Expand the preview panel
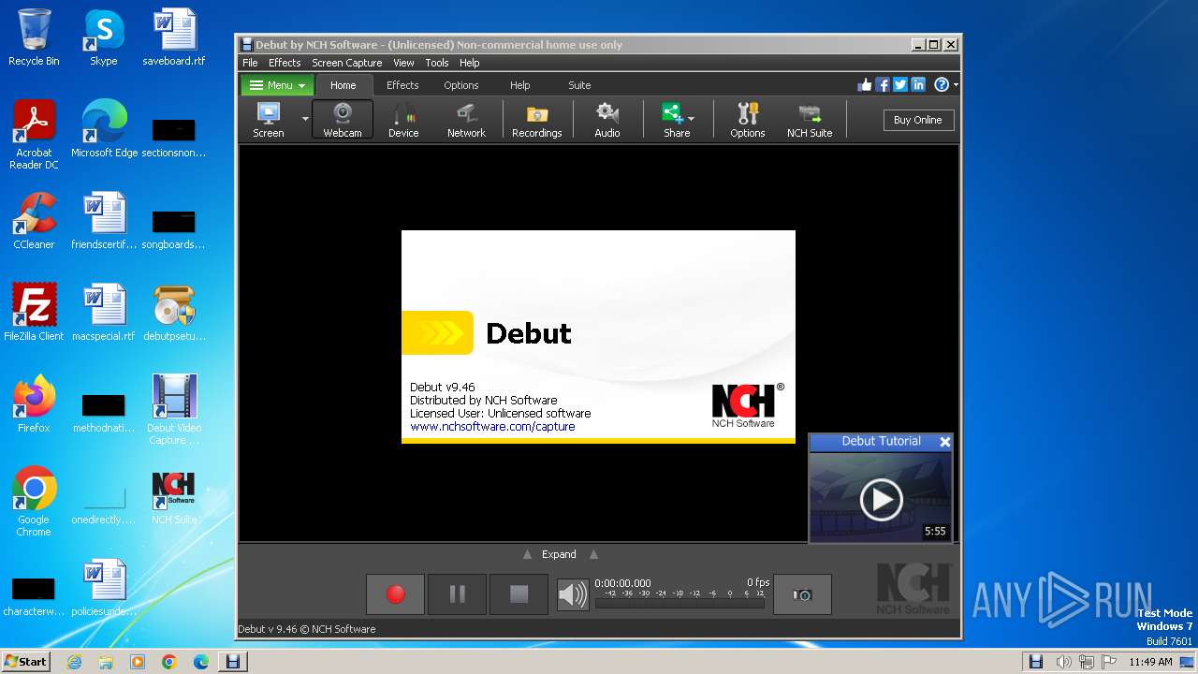The width and height of the screenshot is (1198, 674). pyautogui.click(x=559, y=554)
